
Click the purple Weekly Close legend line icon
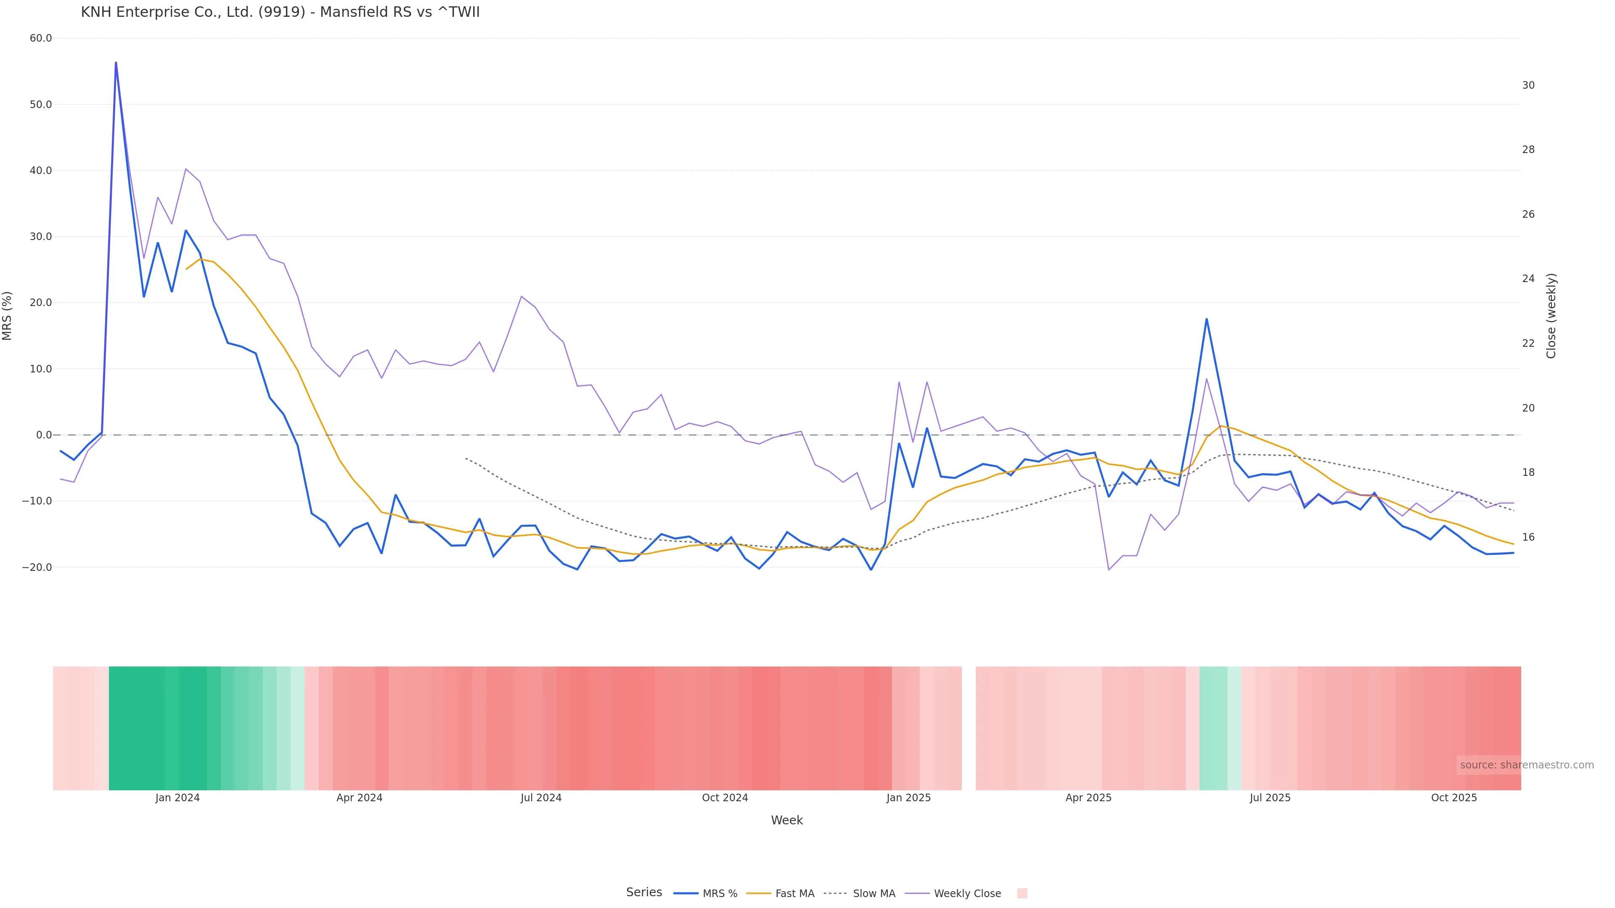[x=917, y=894]
